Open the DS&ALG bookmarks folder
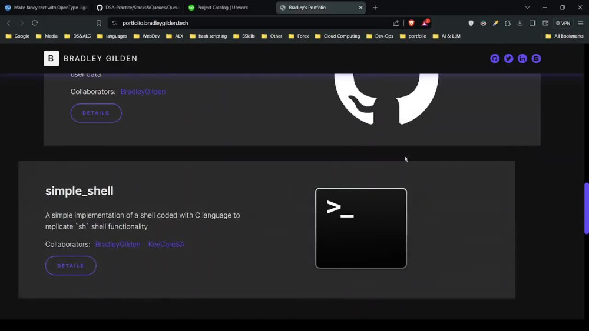 pyautogui.click(x=77, y=36)
